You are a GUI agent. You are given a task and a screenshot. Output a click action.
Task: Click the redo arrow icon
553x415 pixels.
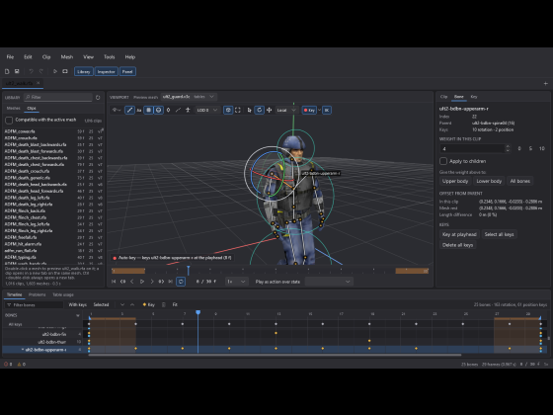(x=40, y=71)
